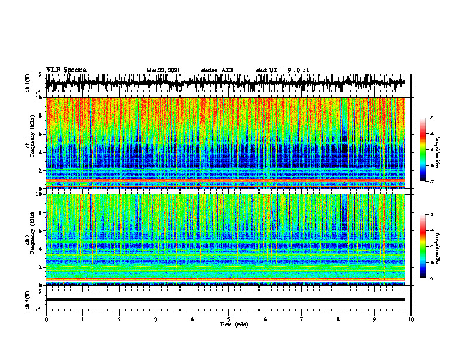463x358 pixels.
Task: Click the "2" minute tick on the time axis
Action: coord(119,319)
